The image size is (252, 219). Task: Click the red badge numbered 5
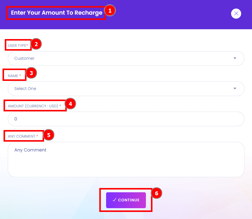pos(49,135)
